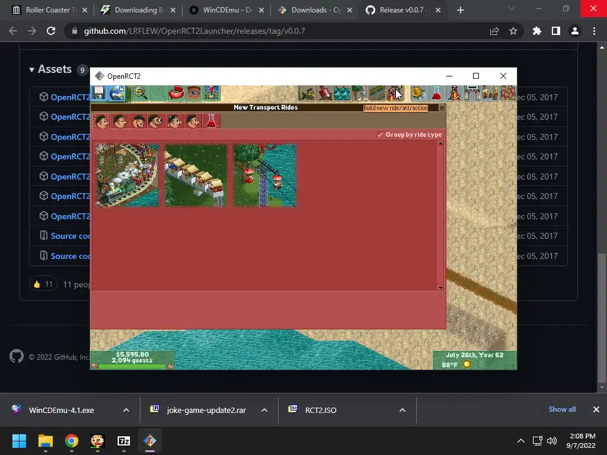Close the downloads bar
Image resolution: width=607 pixels, height=455 pixels.
tap(596, 409)
